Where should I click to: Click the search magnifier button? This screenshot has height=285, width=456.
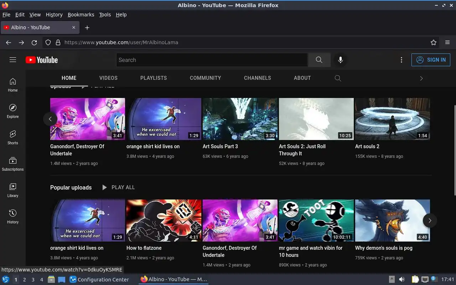coord(319,60)
